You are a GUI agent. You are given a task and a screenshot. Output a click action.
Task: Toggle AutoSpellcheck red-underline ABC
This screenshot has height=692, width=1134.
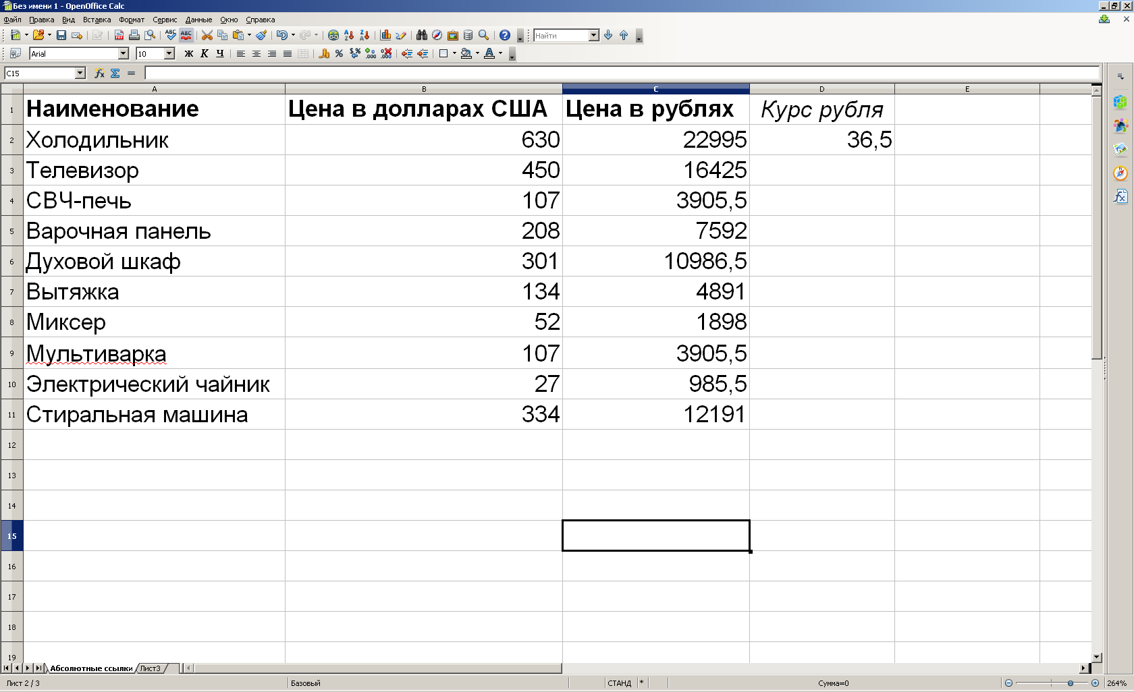coord(186,35)
